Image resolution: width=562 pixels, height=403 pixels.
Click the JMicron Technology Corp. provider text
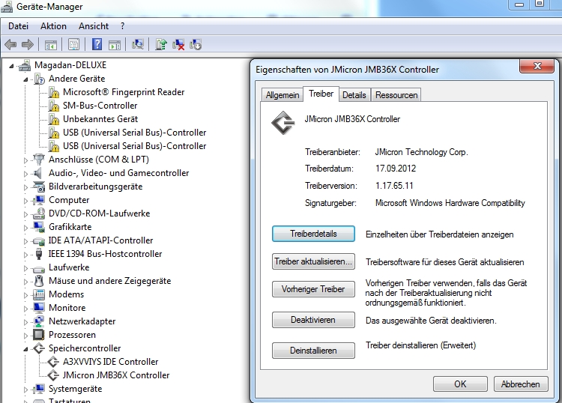[421, 152]
